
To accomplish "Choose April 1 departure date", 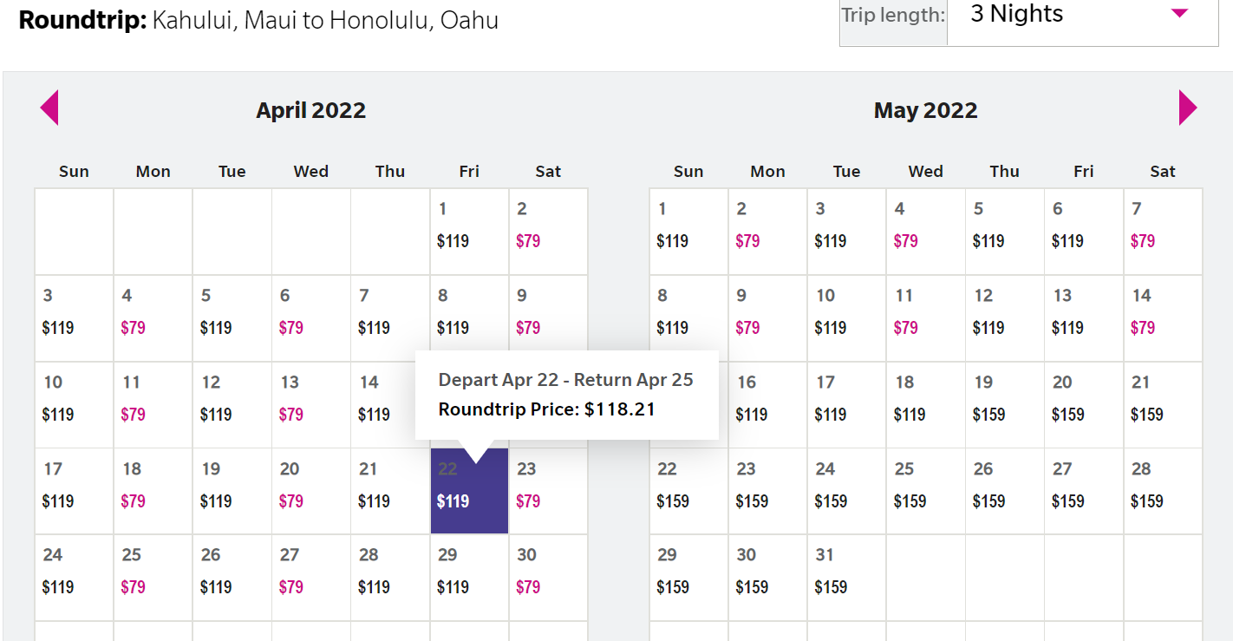I will pyautogui.click(x=469, y=232).
